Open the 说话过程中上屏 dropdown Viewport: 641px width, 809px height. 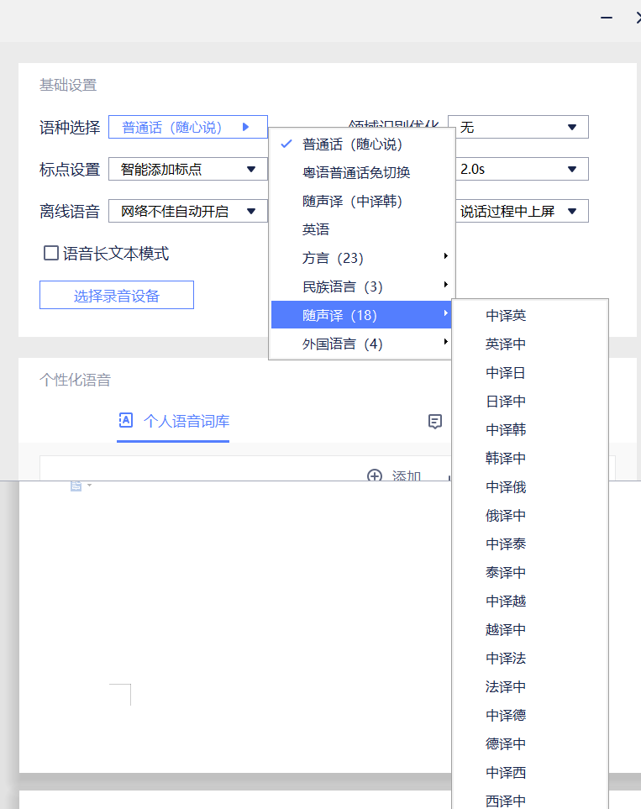(518, 212)
